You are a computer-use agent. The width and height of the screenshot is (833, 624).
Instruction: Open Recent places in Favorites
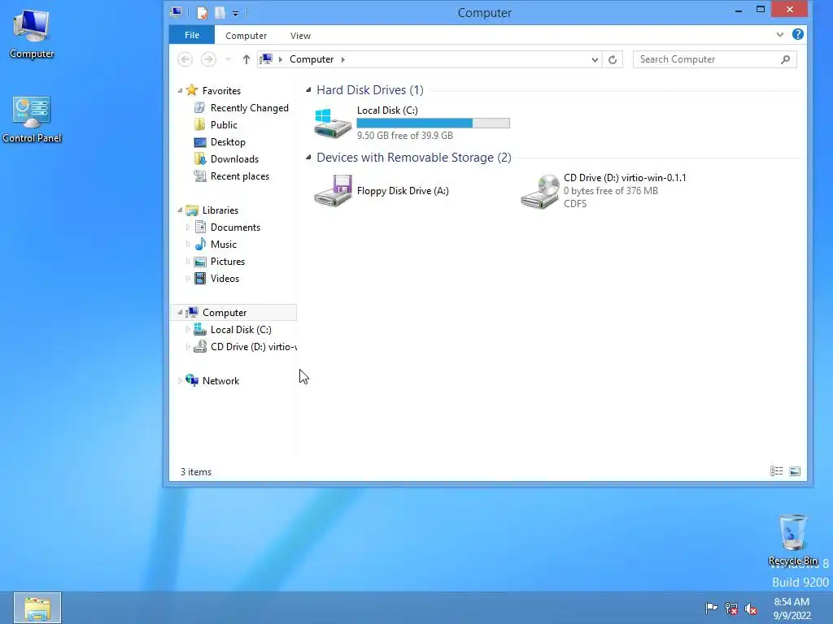pyautogui.click(x=240, y=175)
